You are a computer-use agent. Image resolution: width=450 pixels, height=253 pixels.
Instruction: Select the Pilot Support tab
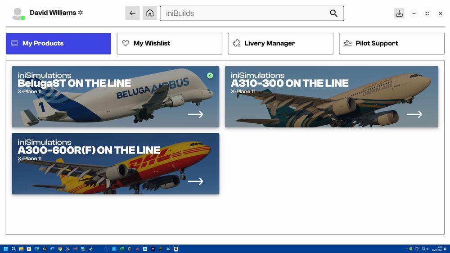point(391,44)
